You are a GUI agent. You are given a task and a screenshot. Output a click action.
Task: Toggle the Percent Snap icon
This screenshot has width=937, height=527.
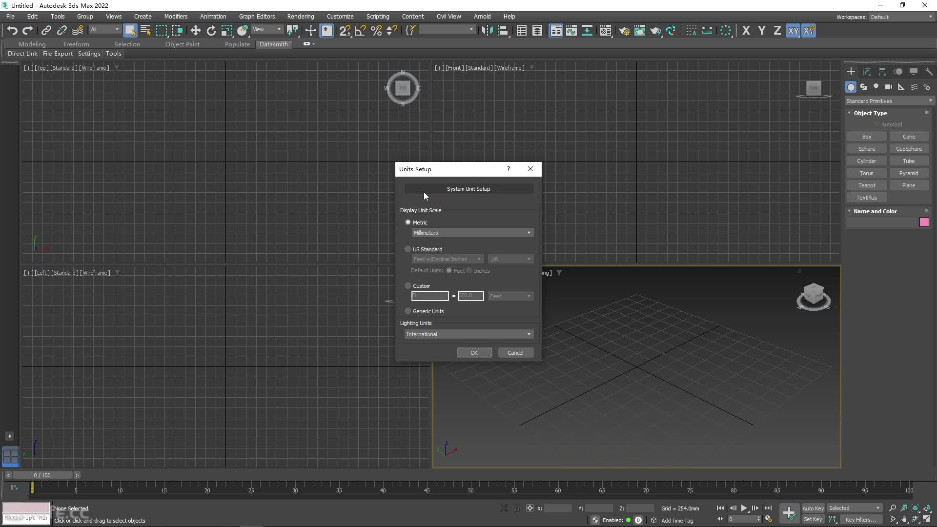[x=376, y=31]
